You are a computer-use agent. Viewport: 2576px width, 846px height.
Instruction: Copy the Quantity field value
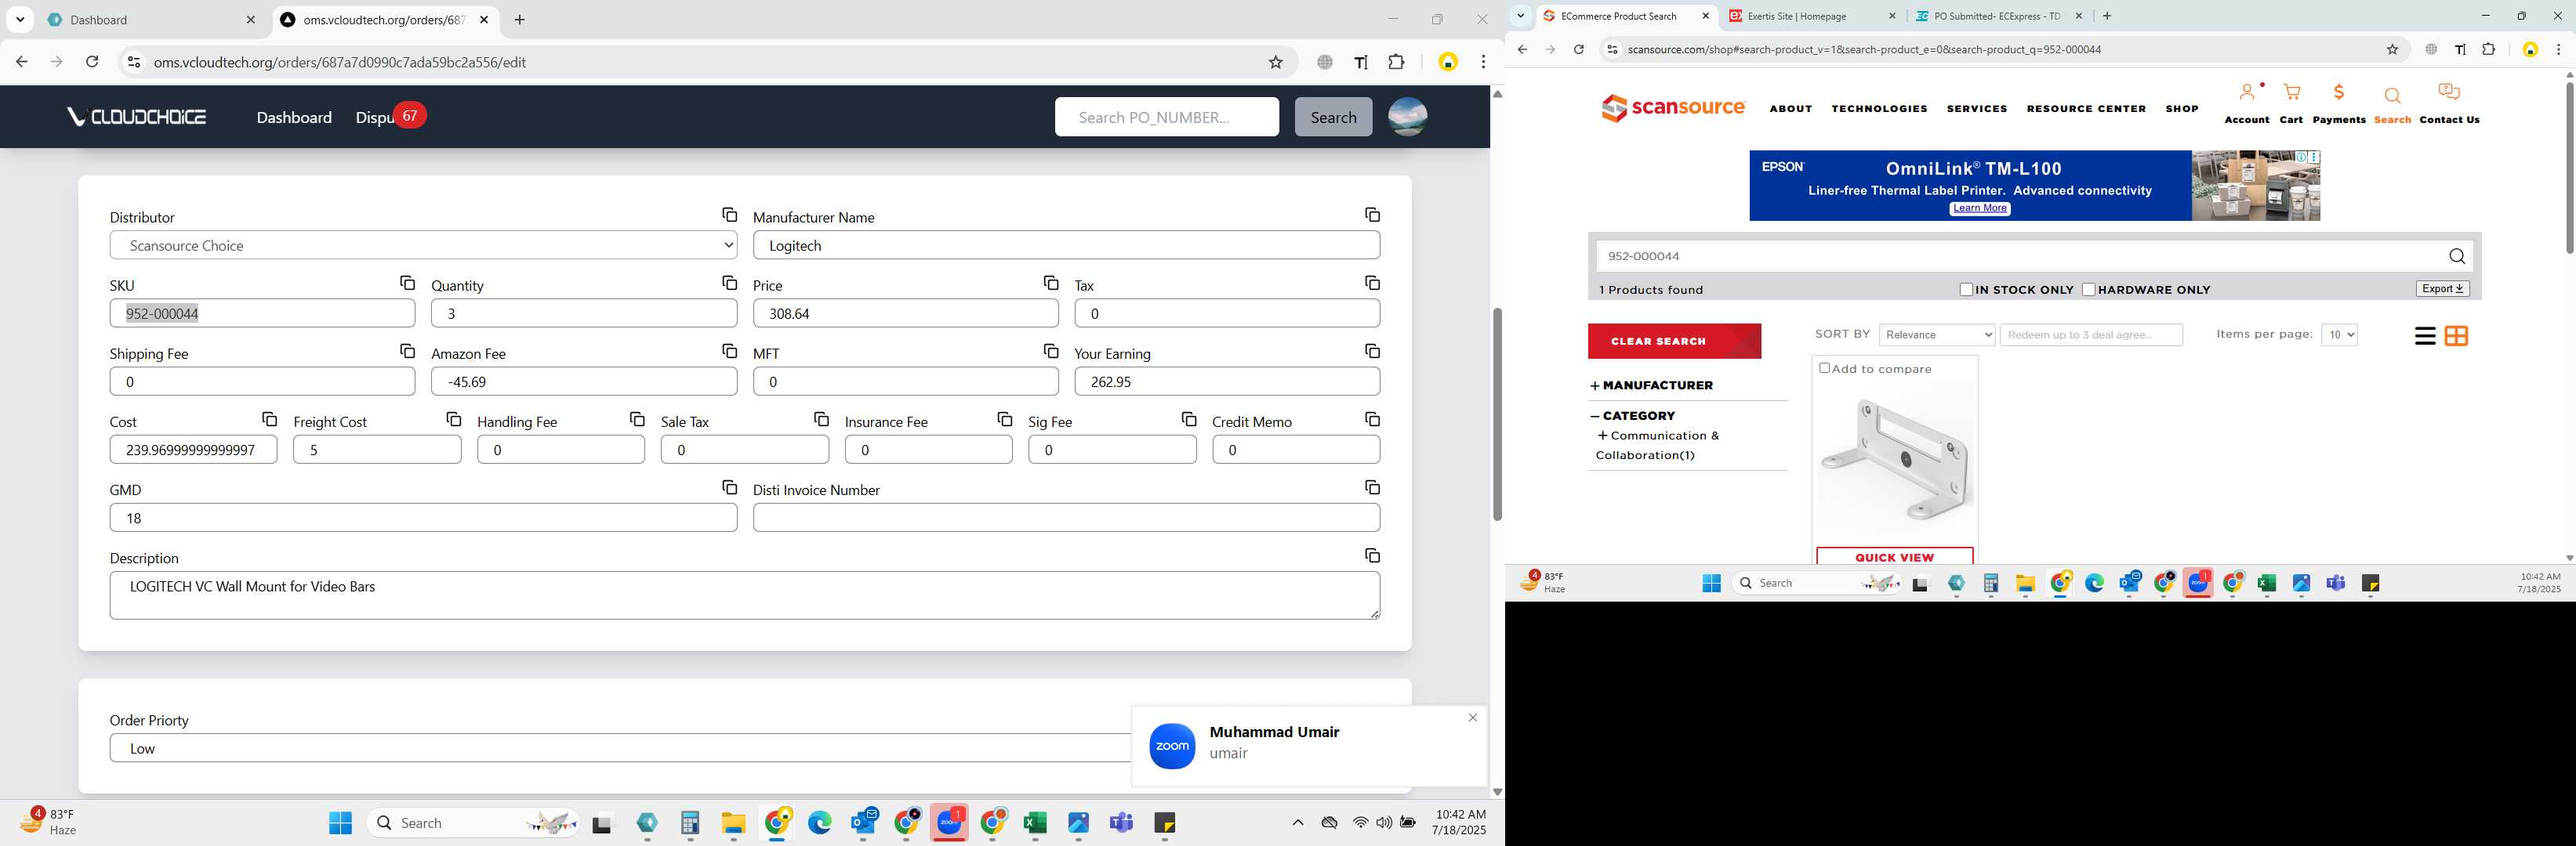729,283
